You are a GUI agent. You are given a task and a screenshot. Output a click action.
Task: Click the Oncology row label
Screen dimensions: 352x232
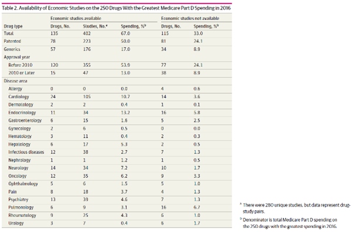coord(18,176)
